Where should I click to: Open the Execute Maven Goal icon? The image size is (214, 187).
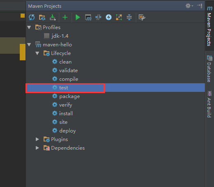click(x=88, y=17)
